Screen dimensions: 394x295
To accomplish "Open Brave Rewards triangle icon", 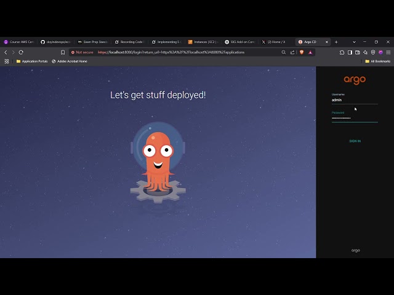I will click(x=310, y=52).
